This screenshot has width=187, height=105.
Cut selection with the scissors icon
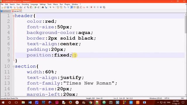pyautogui.click(x=25, y=7)
